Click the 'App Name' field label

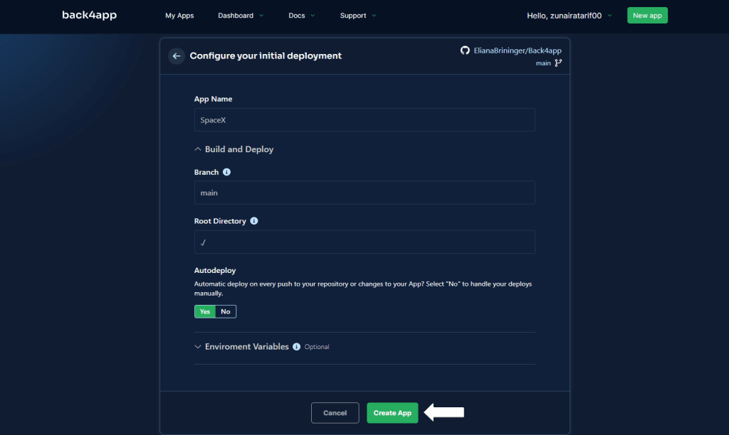click(x=213, y=99)
